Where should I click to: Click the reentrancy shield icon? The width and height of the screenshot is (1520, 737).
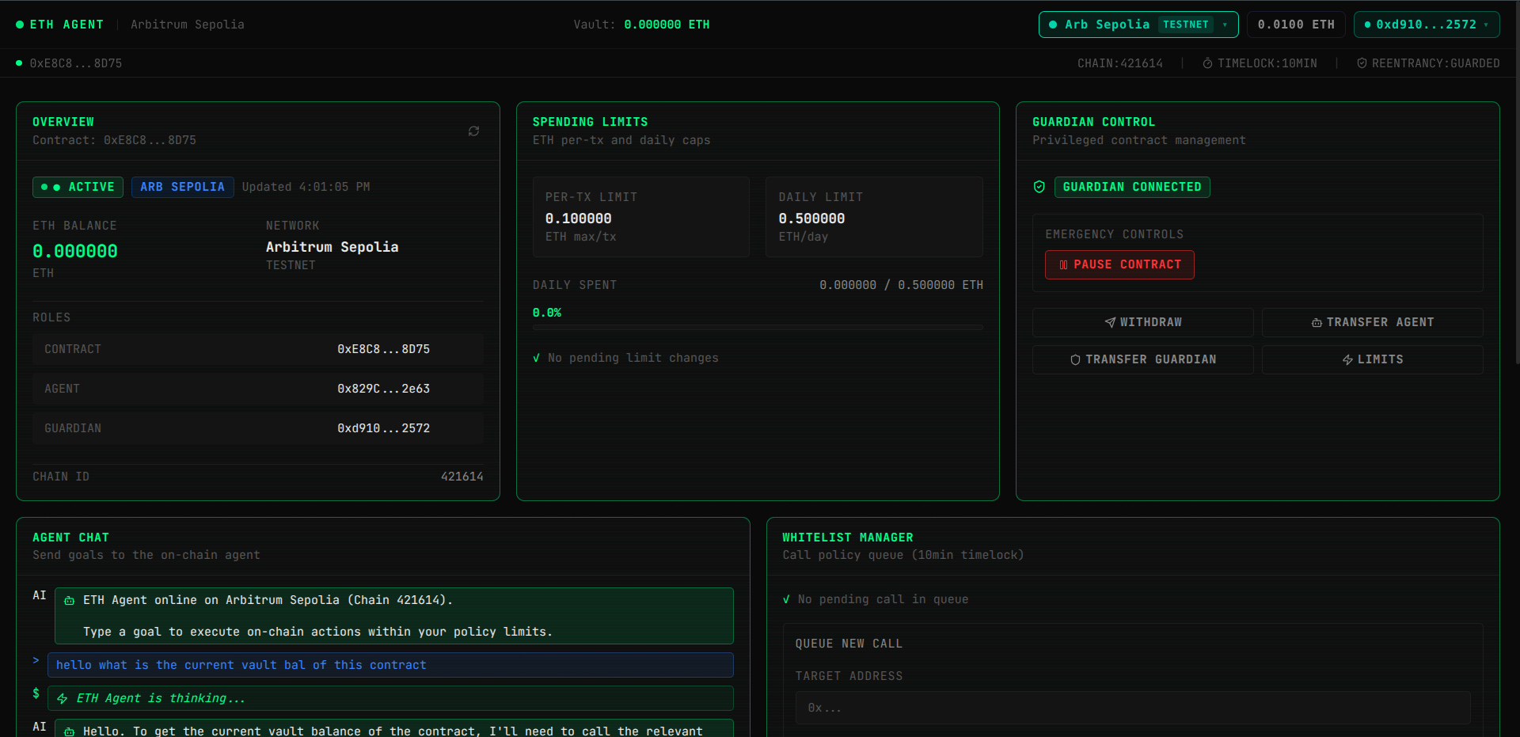click(x=1362, y=63)
